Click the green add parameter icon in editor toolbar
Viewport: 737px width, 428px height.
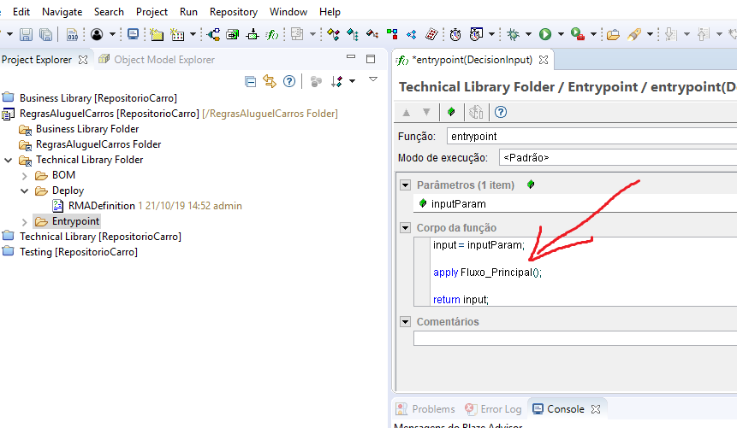[451, 112]
